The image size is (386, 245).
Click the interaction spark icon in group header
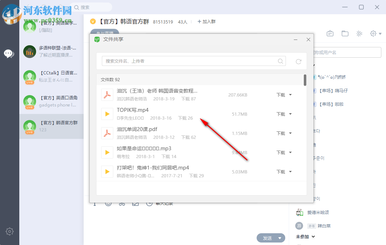coord(359,33)
